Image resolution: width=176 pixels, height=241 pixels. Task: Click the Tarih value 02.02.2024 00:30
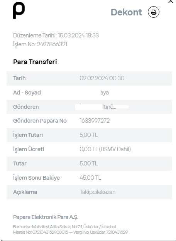102,78
